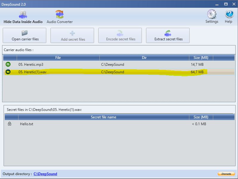The height and width of the screenshot is (179, 238).
Task: Click the Open carrier files button
Action: [25, 36]
